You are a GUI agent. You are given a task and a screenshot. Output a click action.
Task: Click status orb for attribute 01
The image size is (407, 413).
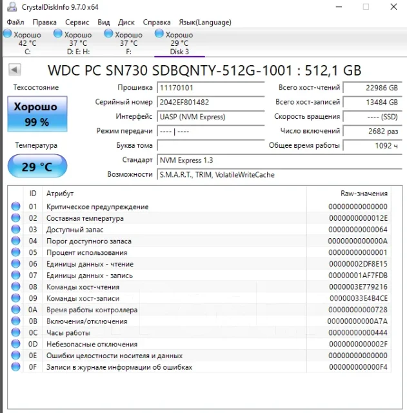(15, 206)
